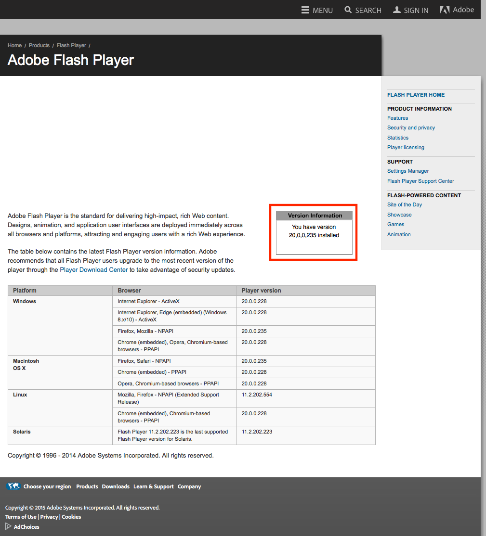
Task: Open FLASH PLAYER HOME sidebar link
Action: click(x=416, y=95)
